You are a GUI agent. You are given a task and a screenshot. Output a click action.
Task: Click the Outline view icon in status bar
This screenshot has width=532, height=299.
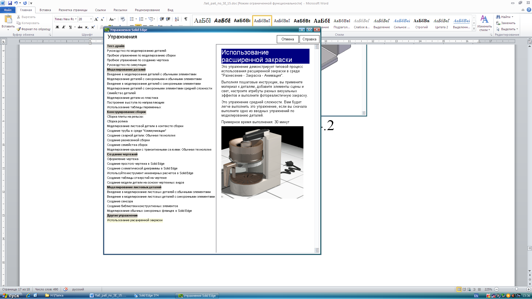(474, 289)
